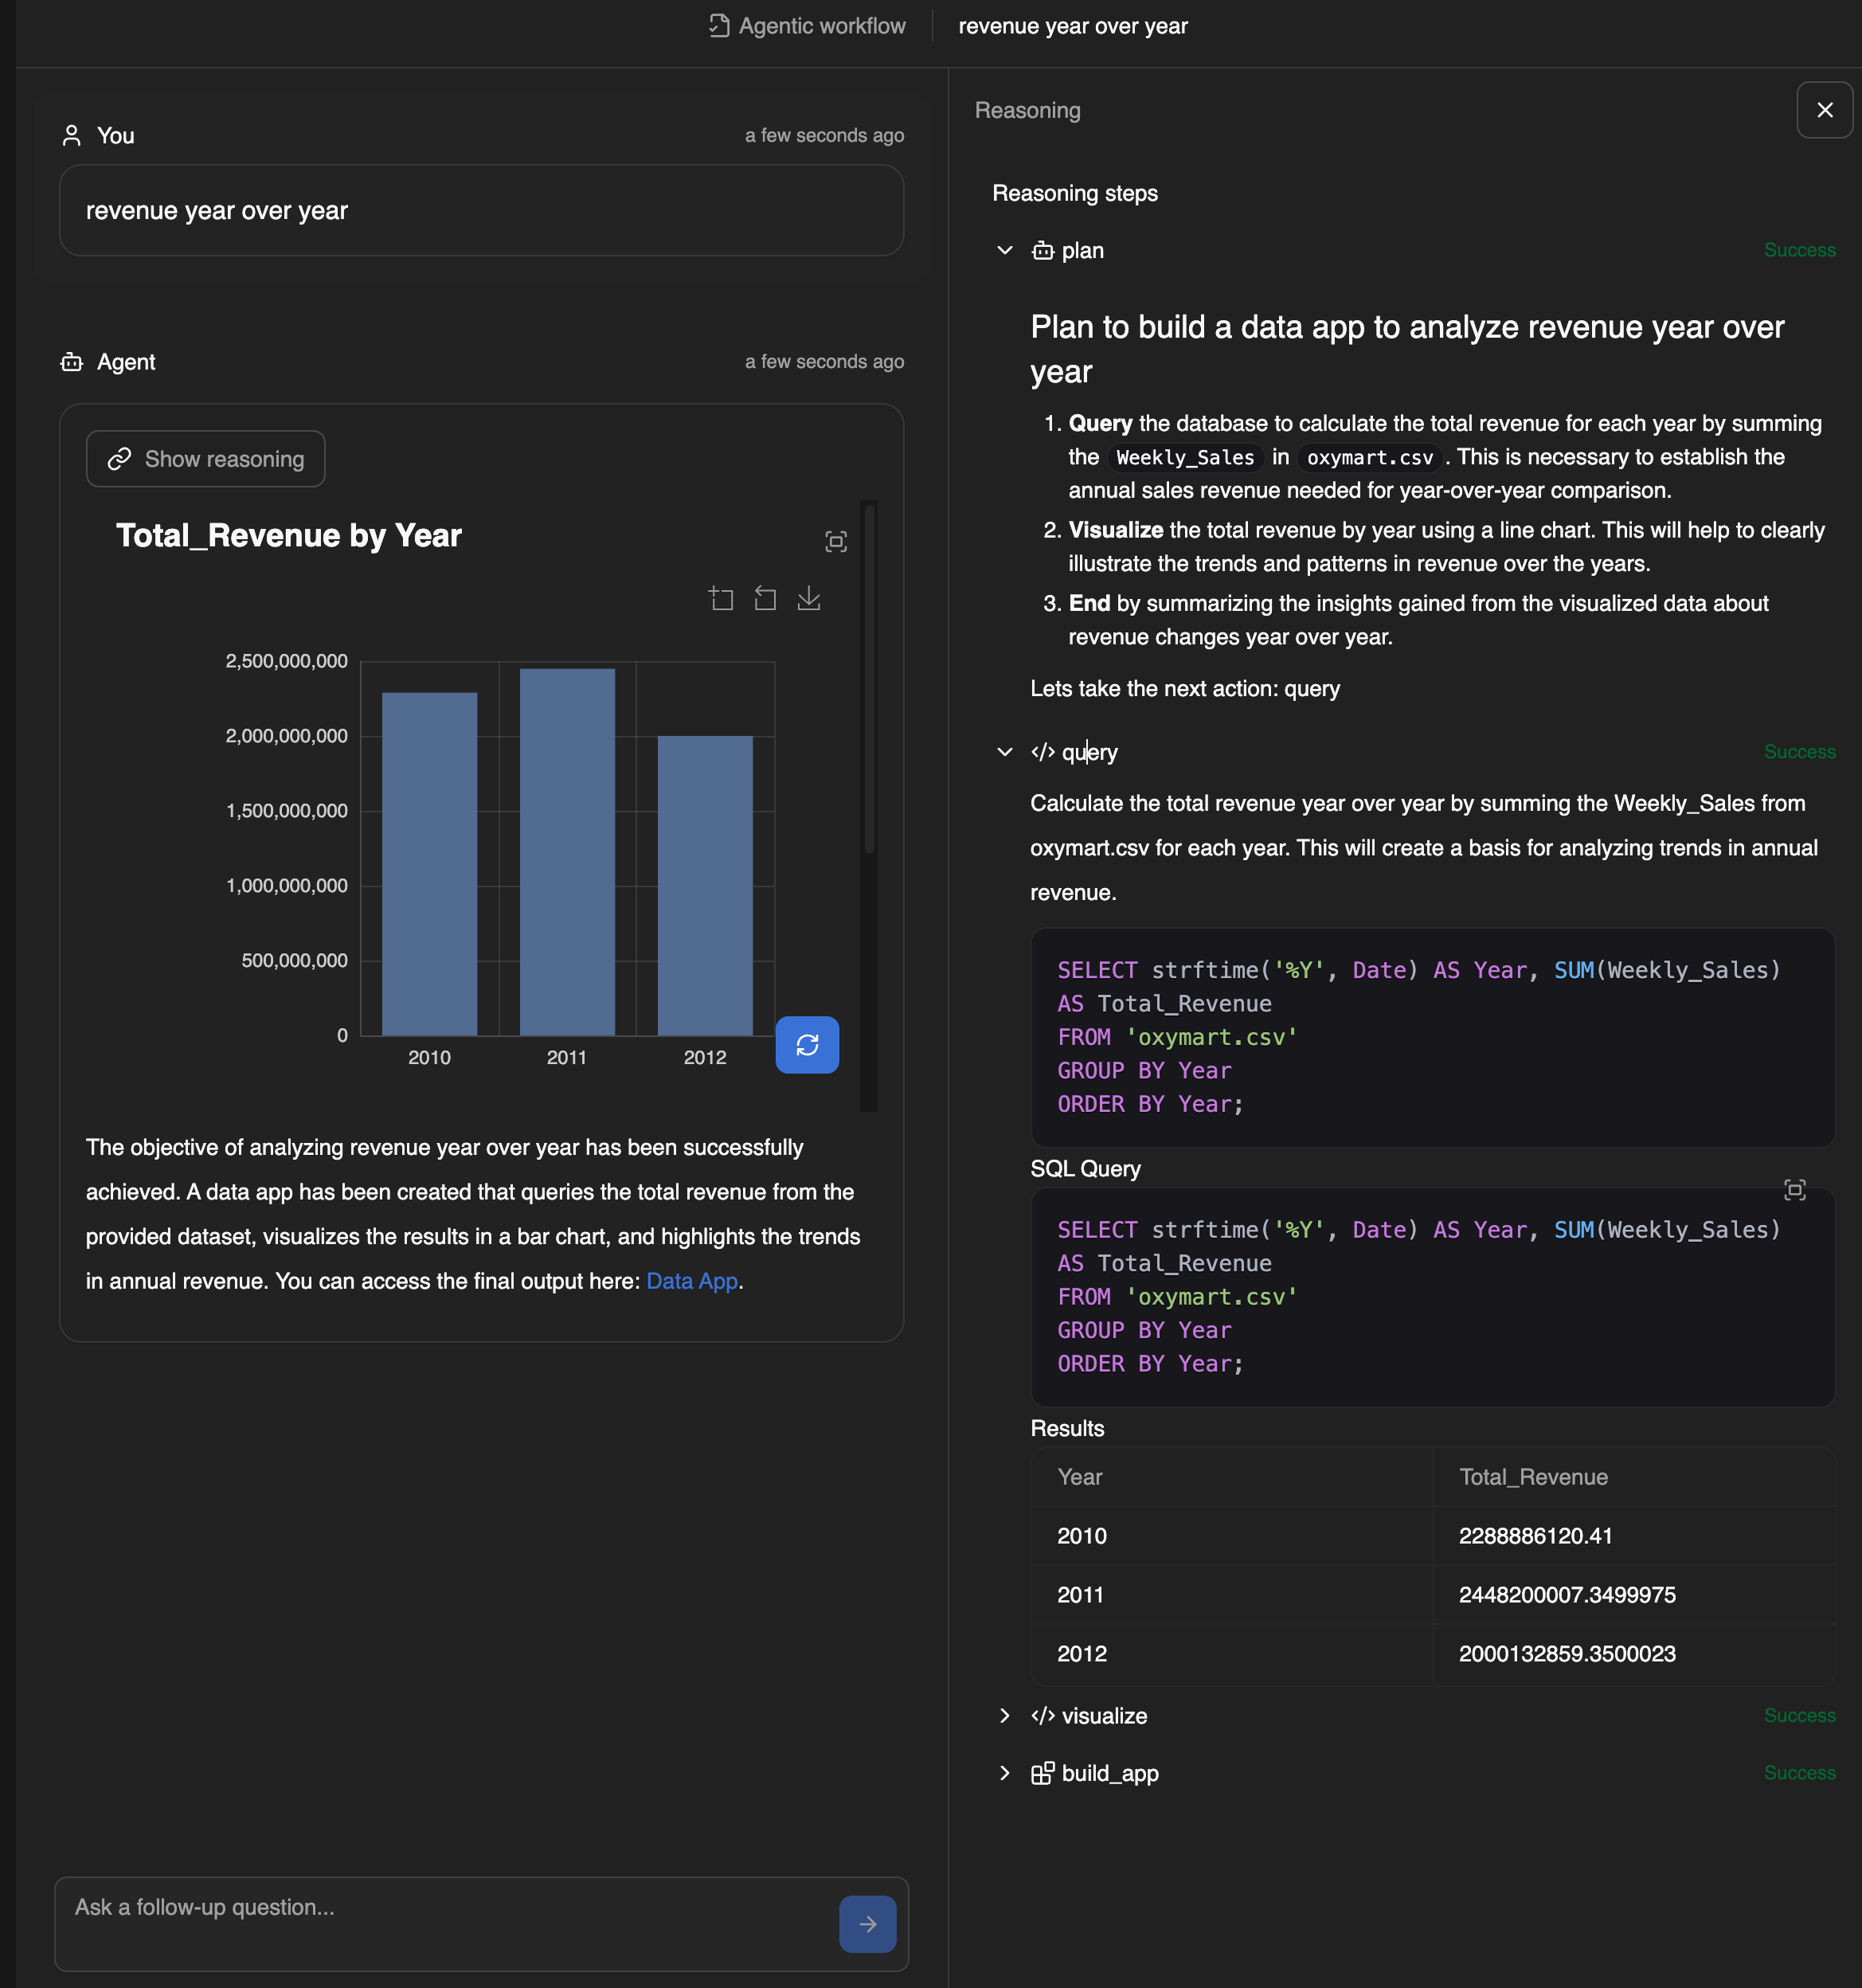Image resolution: width=1862 pixels, height=1988 pixels.
Task: Click the Agentic workflow breadcrumb
Action: (821, 26)
